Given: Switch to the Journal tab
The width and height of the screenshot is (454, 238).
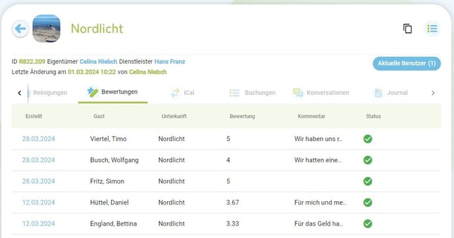Looking at the screenshot, I should tap(391, 93).
